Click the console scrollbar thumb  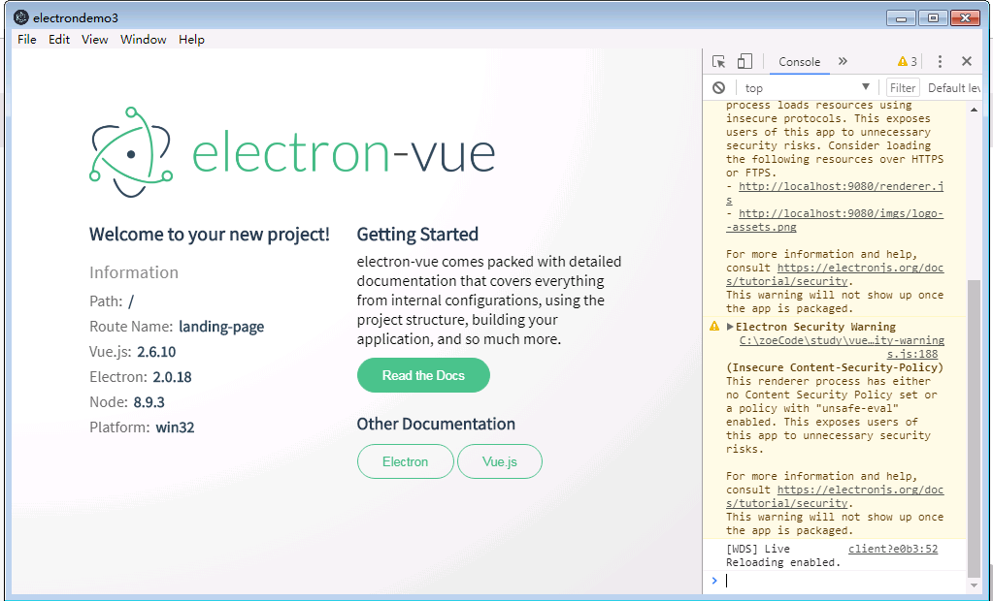pyautogui.click(x=974, y=427)
